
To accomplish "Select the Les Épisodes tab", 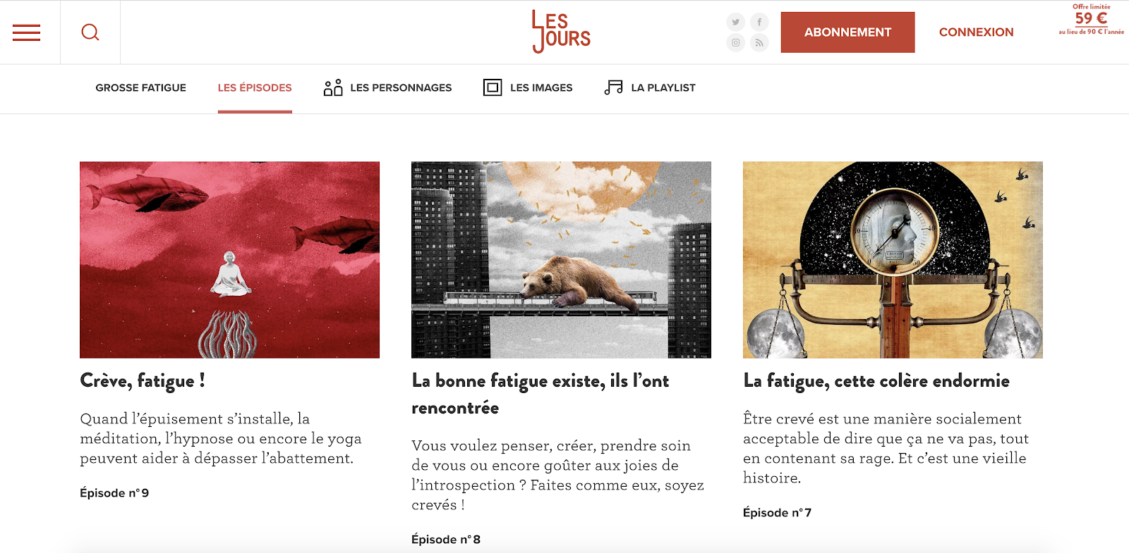I will 255,88.
